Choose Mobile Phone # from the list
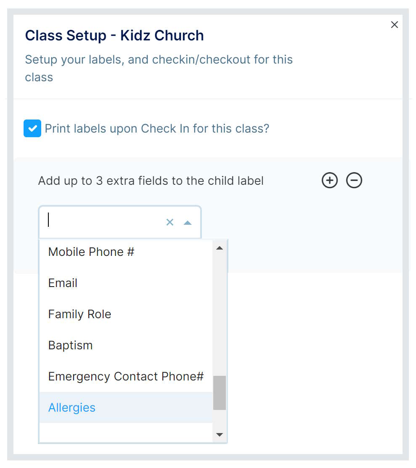 point(91,252)
